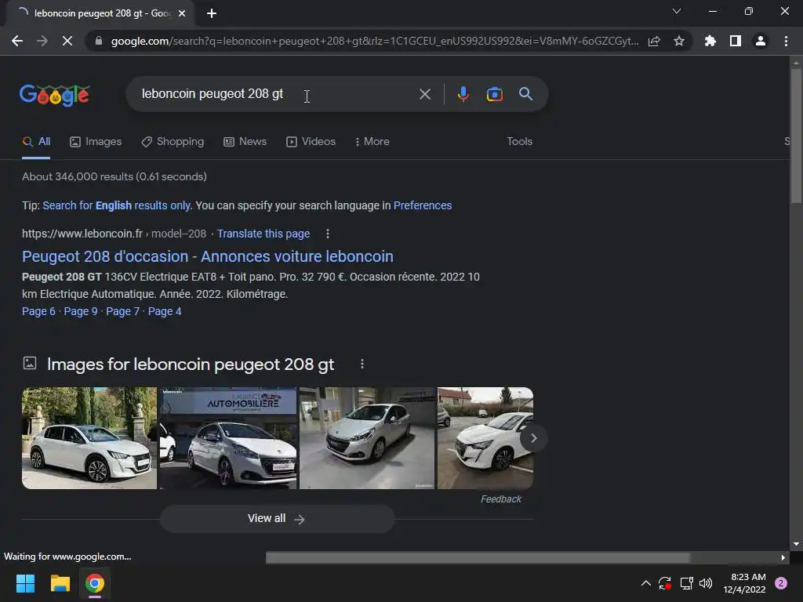This screenshot has height=602, width=803.
Task: Click the Chrome taskbar icon
Action: [x=95, y=583]
